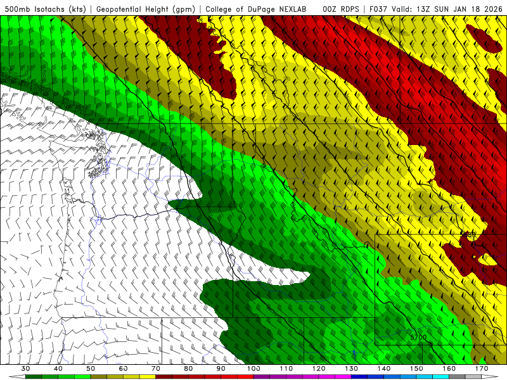Click the bright green 45-50 kt legend swatch
Screen dimensions: 507x380
[82, 377]
